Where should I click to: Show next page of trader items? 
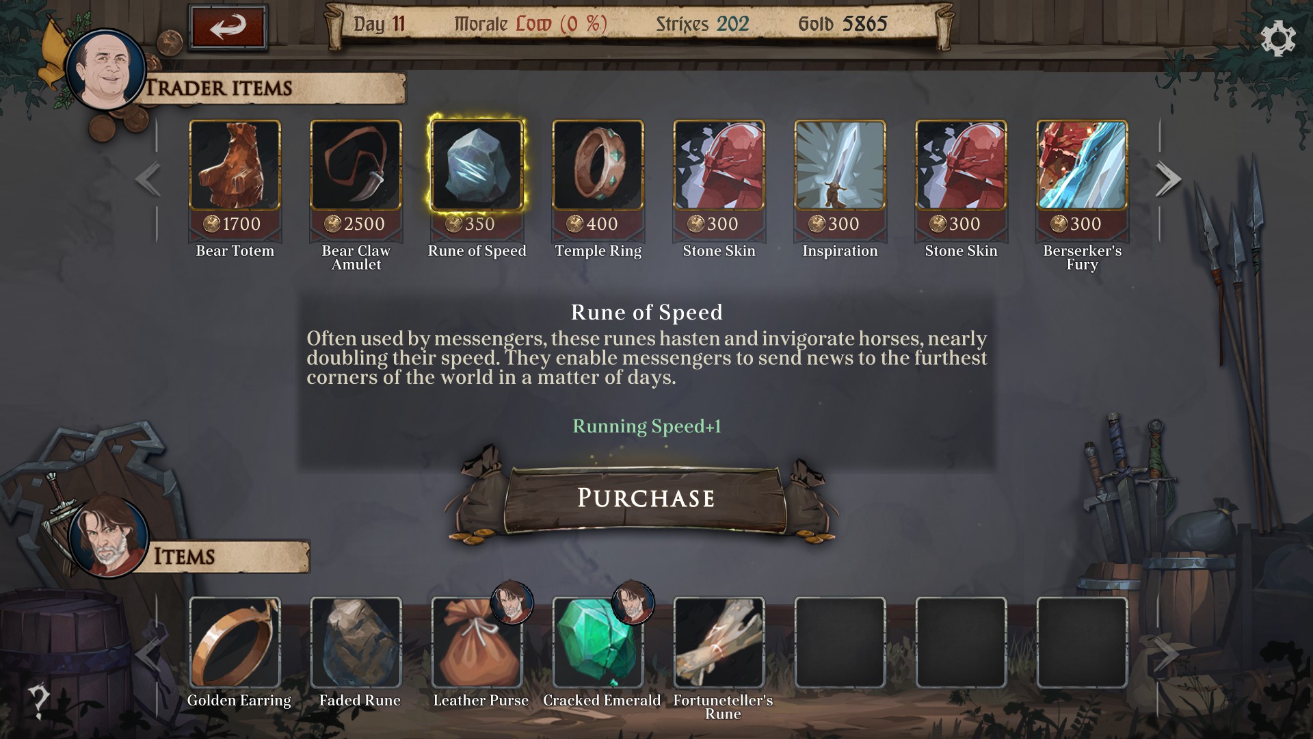[x=1168, y=179]
